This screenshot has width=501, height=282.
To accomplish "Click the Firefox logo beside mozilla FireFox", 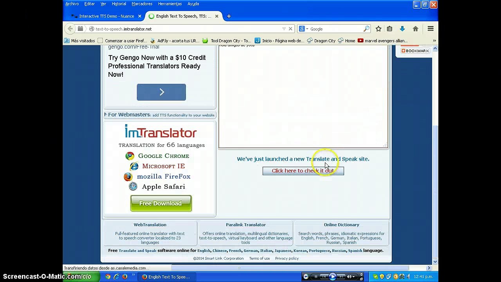I will [128, 177].
